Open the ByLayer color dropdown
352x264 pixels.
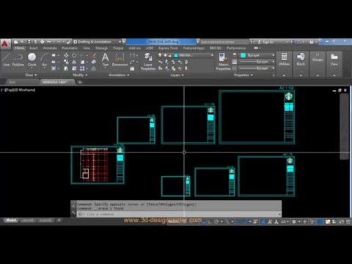coord(257,56)
